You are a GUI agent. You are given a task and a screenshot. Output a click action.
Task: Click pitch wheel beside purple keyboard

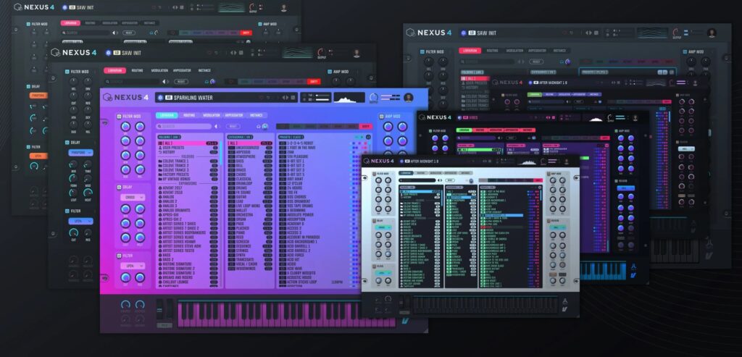pos(160,308)
